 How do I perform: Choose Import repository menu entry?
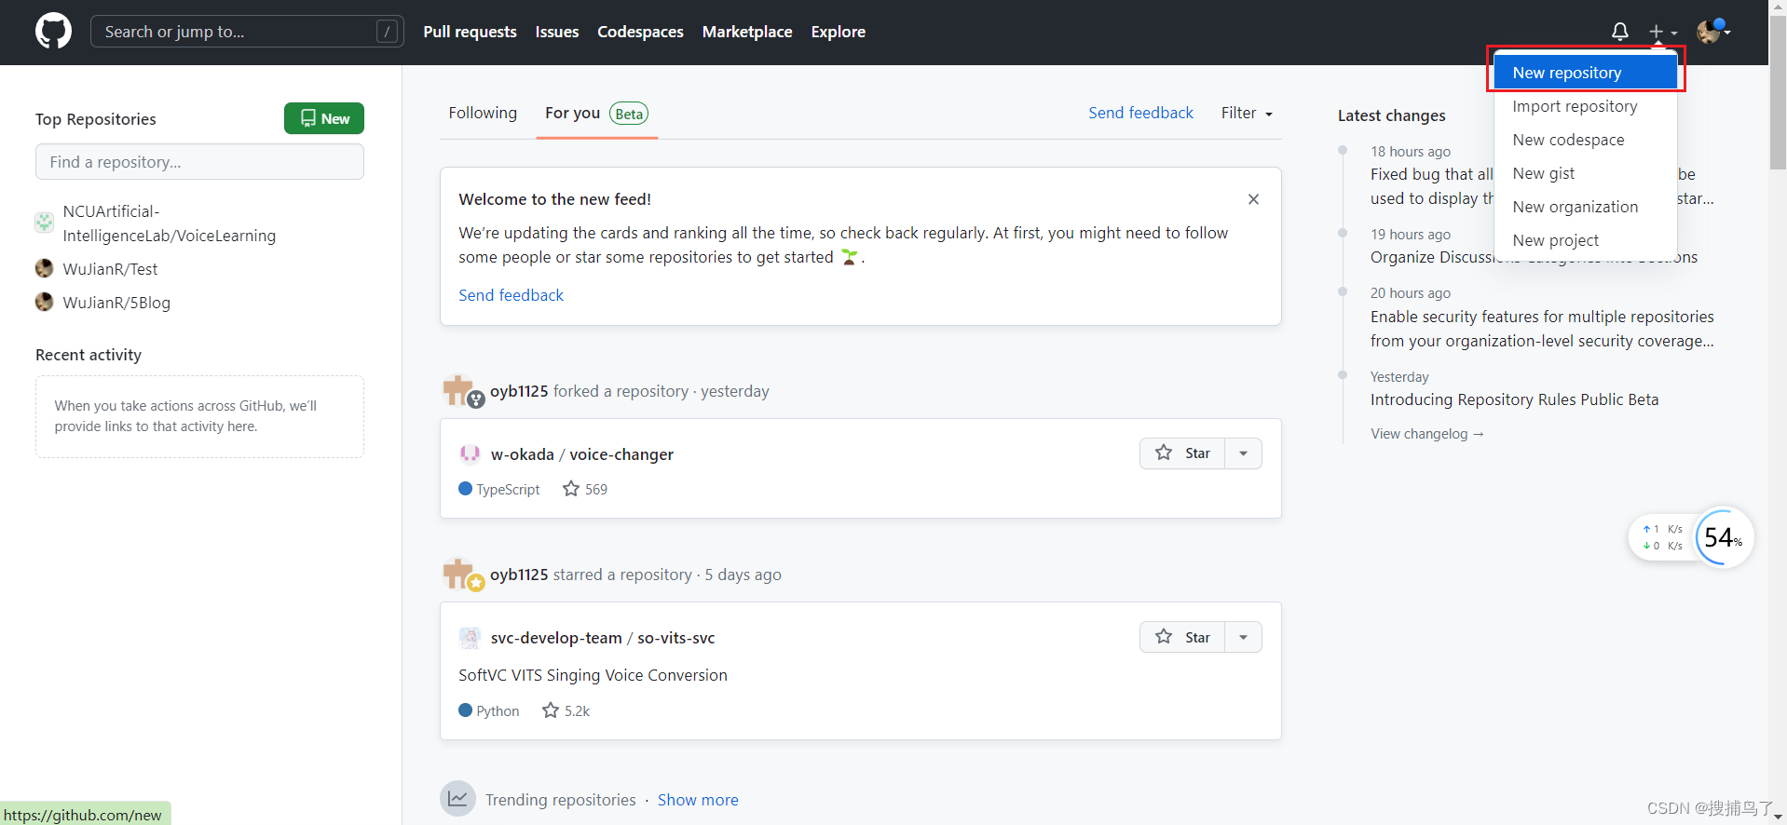click(1586, 106)
